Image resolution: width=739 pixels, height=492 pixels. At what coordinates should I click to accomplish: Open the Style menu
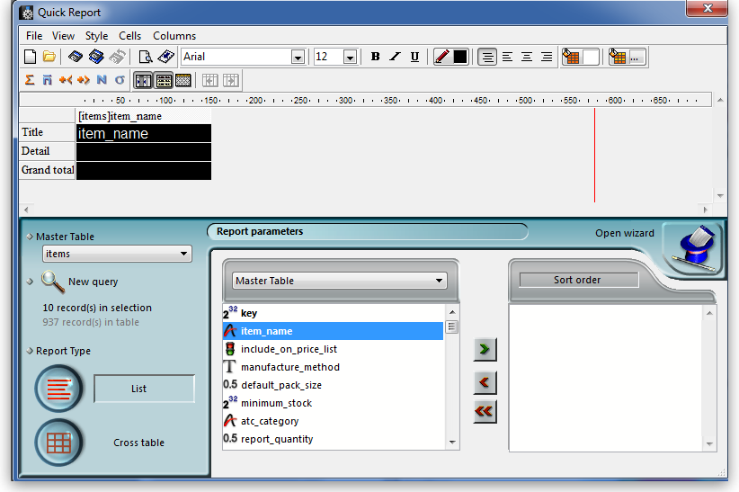[96, 36]
